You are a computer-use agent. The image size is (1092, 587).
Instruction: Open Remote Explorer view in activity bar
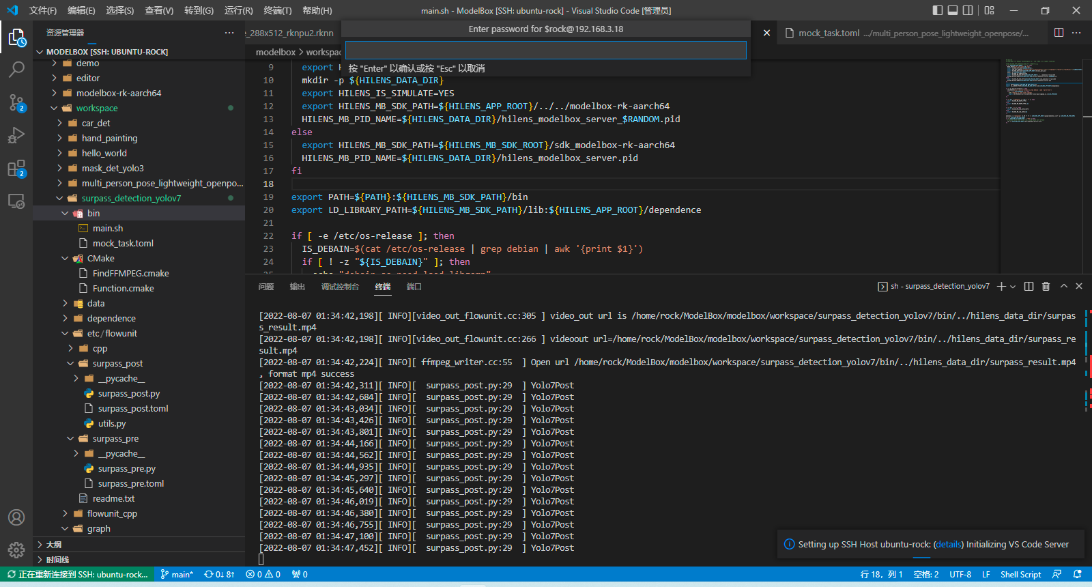[x=16, y=201]
